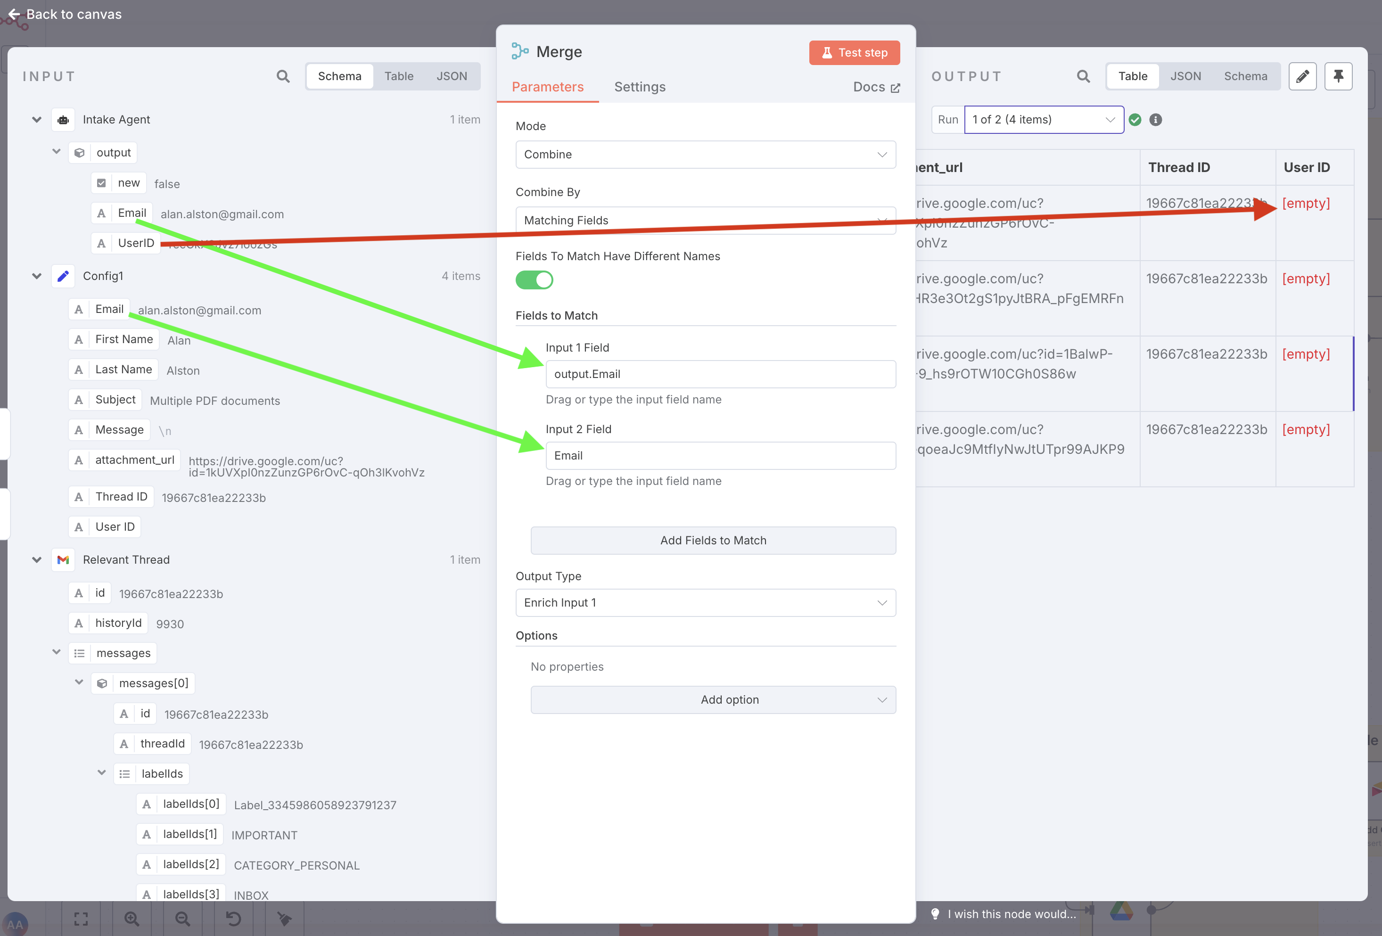Screen dimensions: 1382x936
Task: Click the undo icon on the canvas toolbar
Action: [232, 919]
